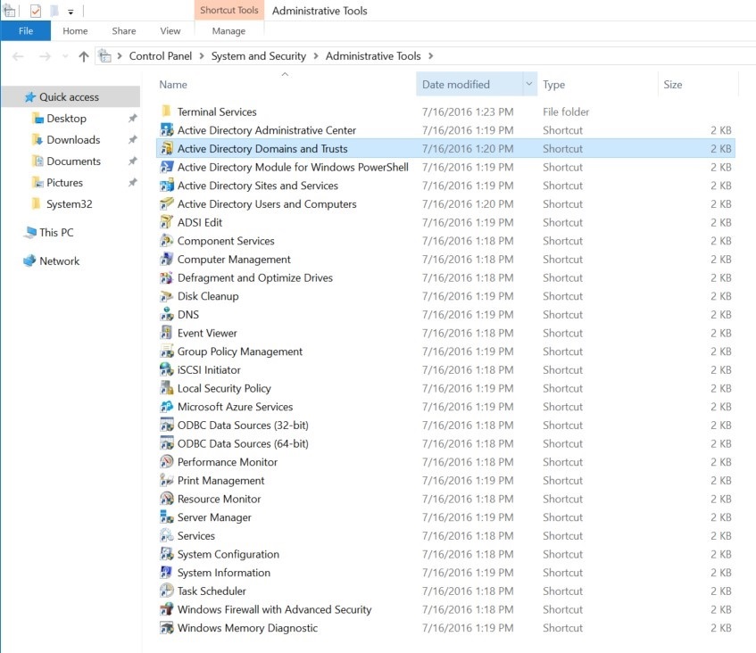Open Downloads in Quick access

pyautogui.click(x=73, y=140)
